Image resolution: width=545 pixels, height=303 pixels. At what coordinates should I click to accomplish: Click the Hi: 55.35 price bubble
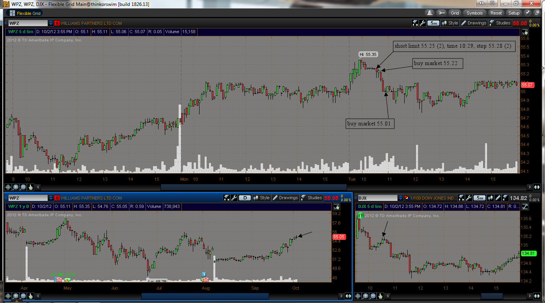point(368,54)
